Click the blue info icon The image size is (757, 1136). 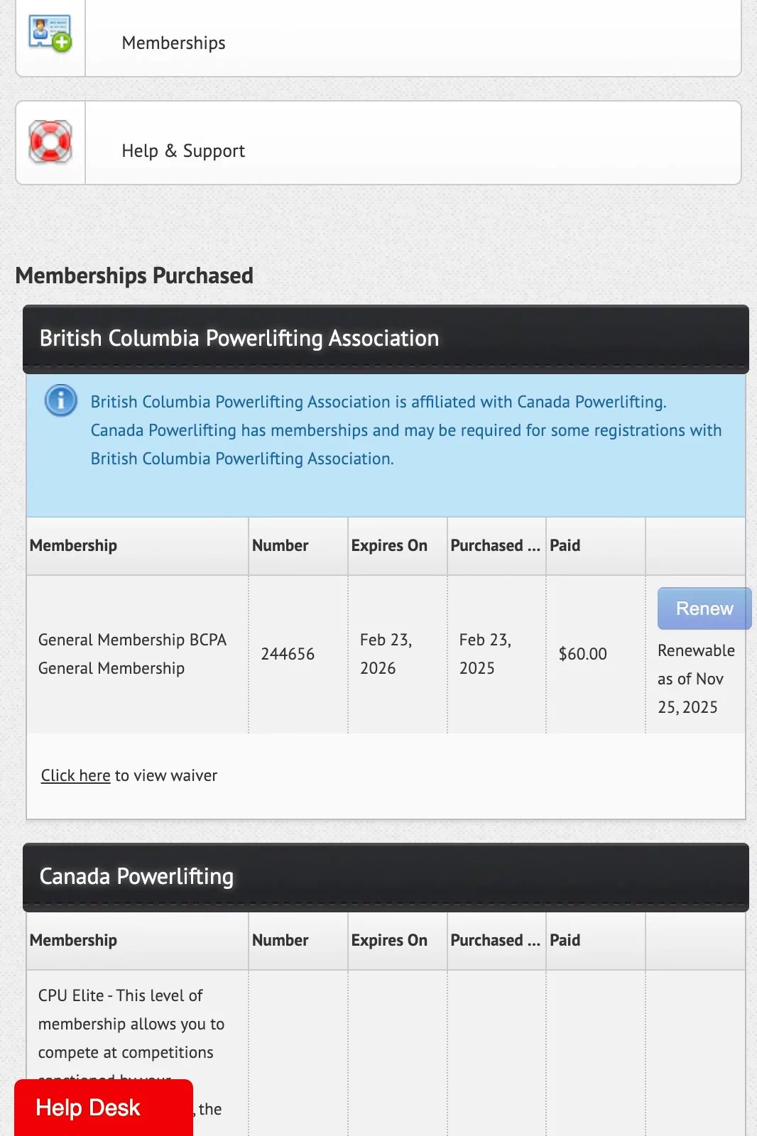point(61,400)
